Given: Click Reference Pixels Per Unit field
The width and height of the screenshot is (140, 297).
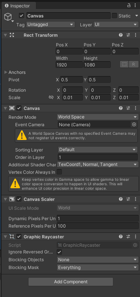Looking at the screenshot, I should coord(98,226).
